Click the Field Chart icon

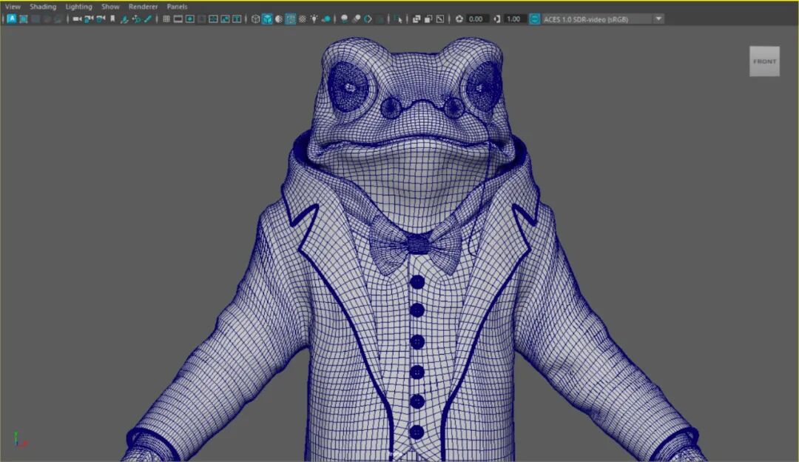click(213, 19)
